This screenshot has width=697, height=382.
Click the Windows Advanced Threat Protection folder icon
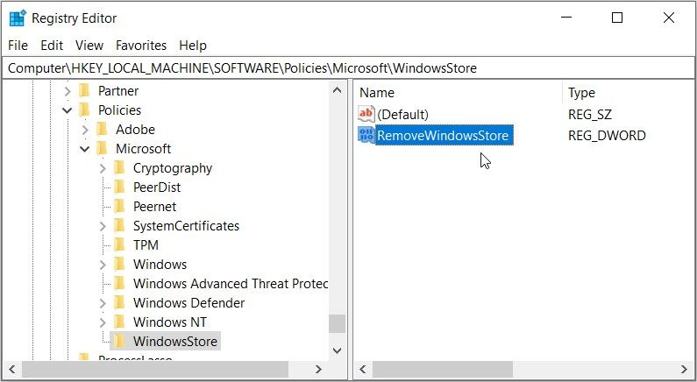point(119,283)
